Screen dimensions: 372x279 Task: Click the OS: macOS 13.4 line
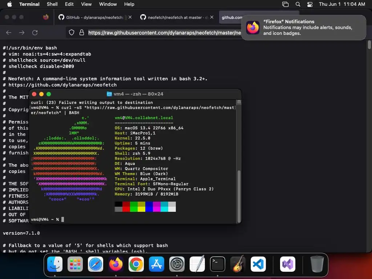[x=149, y=128]
